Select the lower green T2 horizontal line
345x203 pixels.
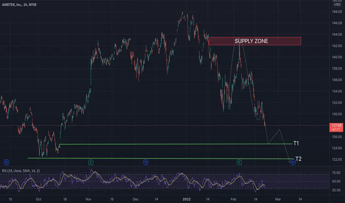[161, 158]
